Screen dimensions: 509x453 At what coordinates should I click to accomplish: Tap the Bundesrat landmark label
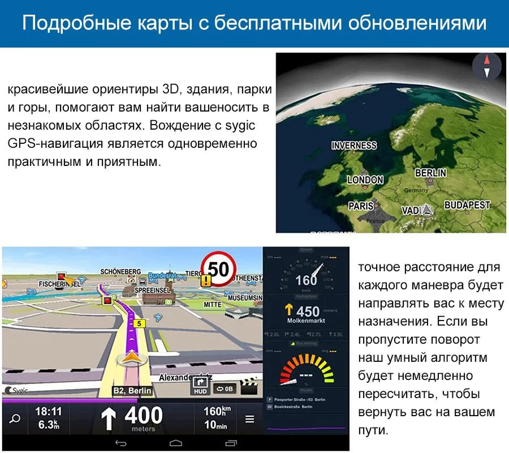click(162, 276)
